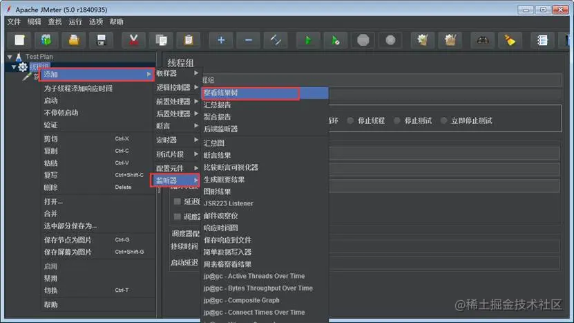The image size is (574, 323).
Task: Open the 查找 menu
Action: tap(55, 21)
